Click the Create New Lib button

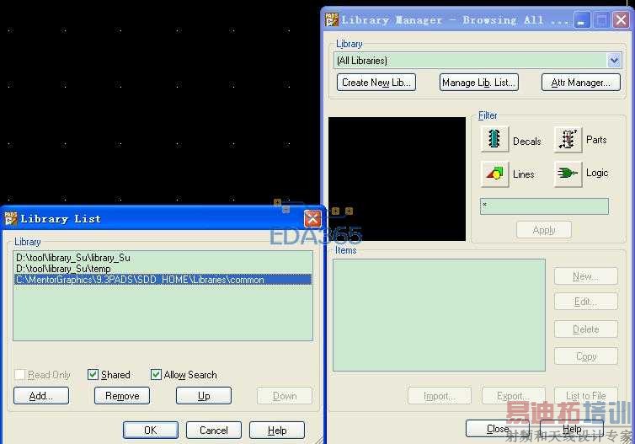tap(376, 83)
